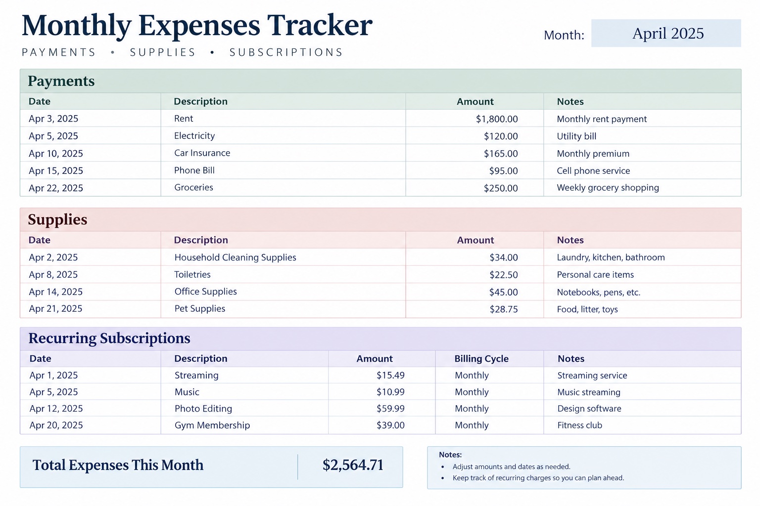Click the Pet Supplies cell

(283, 309)
